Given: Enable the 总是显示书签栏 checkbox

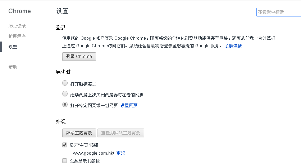Looking at the screenshot, I should [65, 161].
